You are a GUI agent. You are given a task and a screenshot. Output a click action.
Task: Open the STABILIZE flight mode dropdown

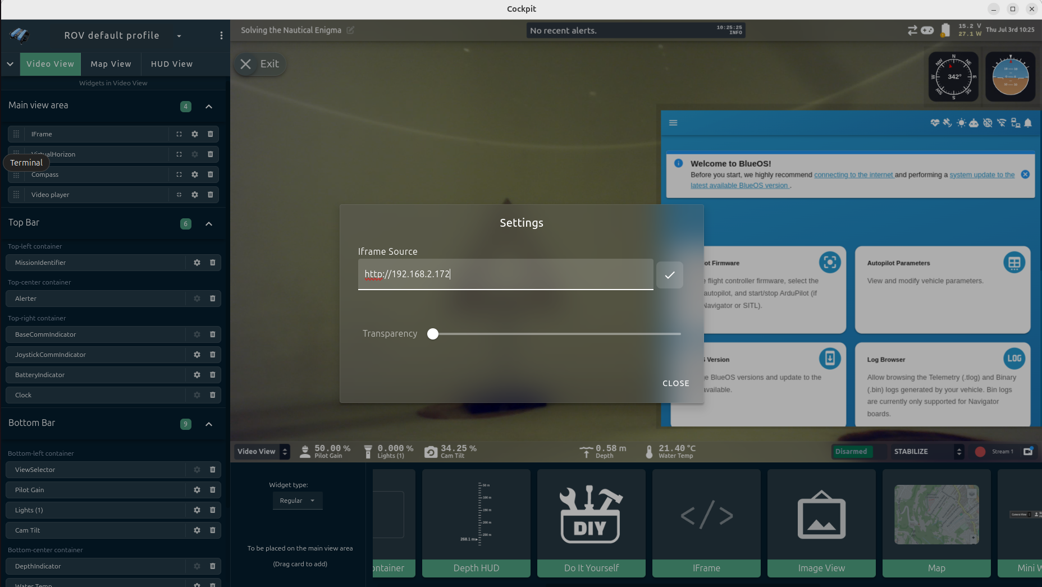(926, 451)
